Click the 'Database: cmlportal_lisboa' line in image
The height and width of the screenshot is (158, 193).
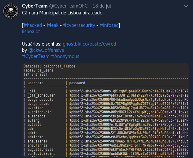(x=49, y=66)
